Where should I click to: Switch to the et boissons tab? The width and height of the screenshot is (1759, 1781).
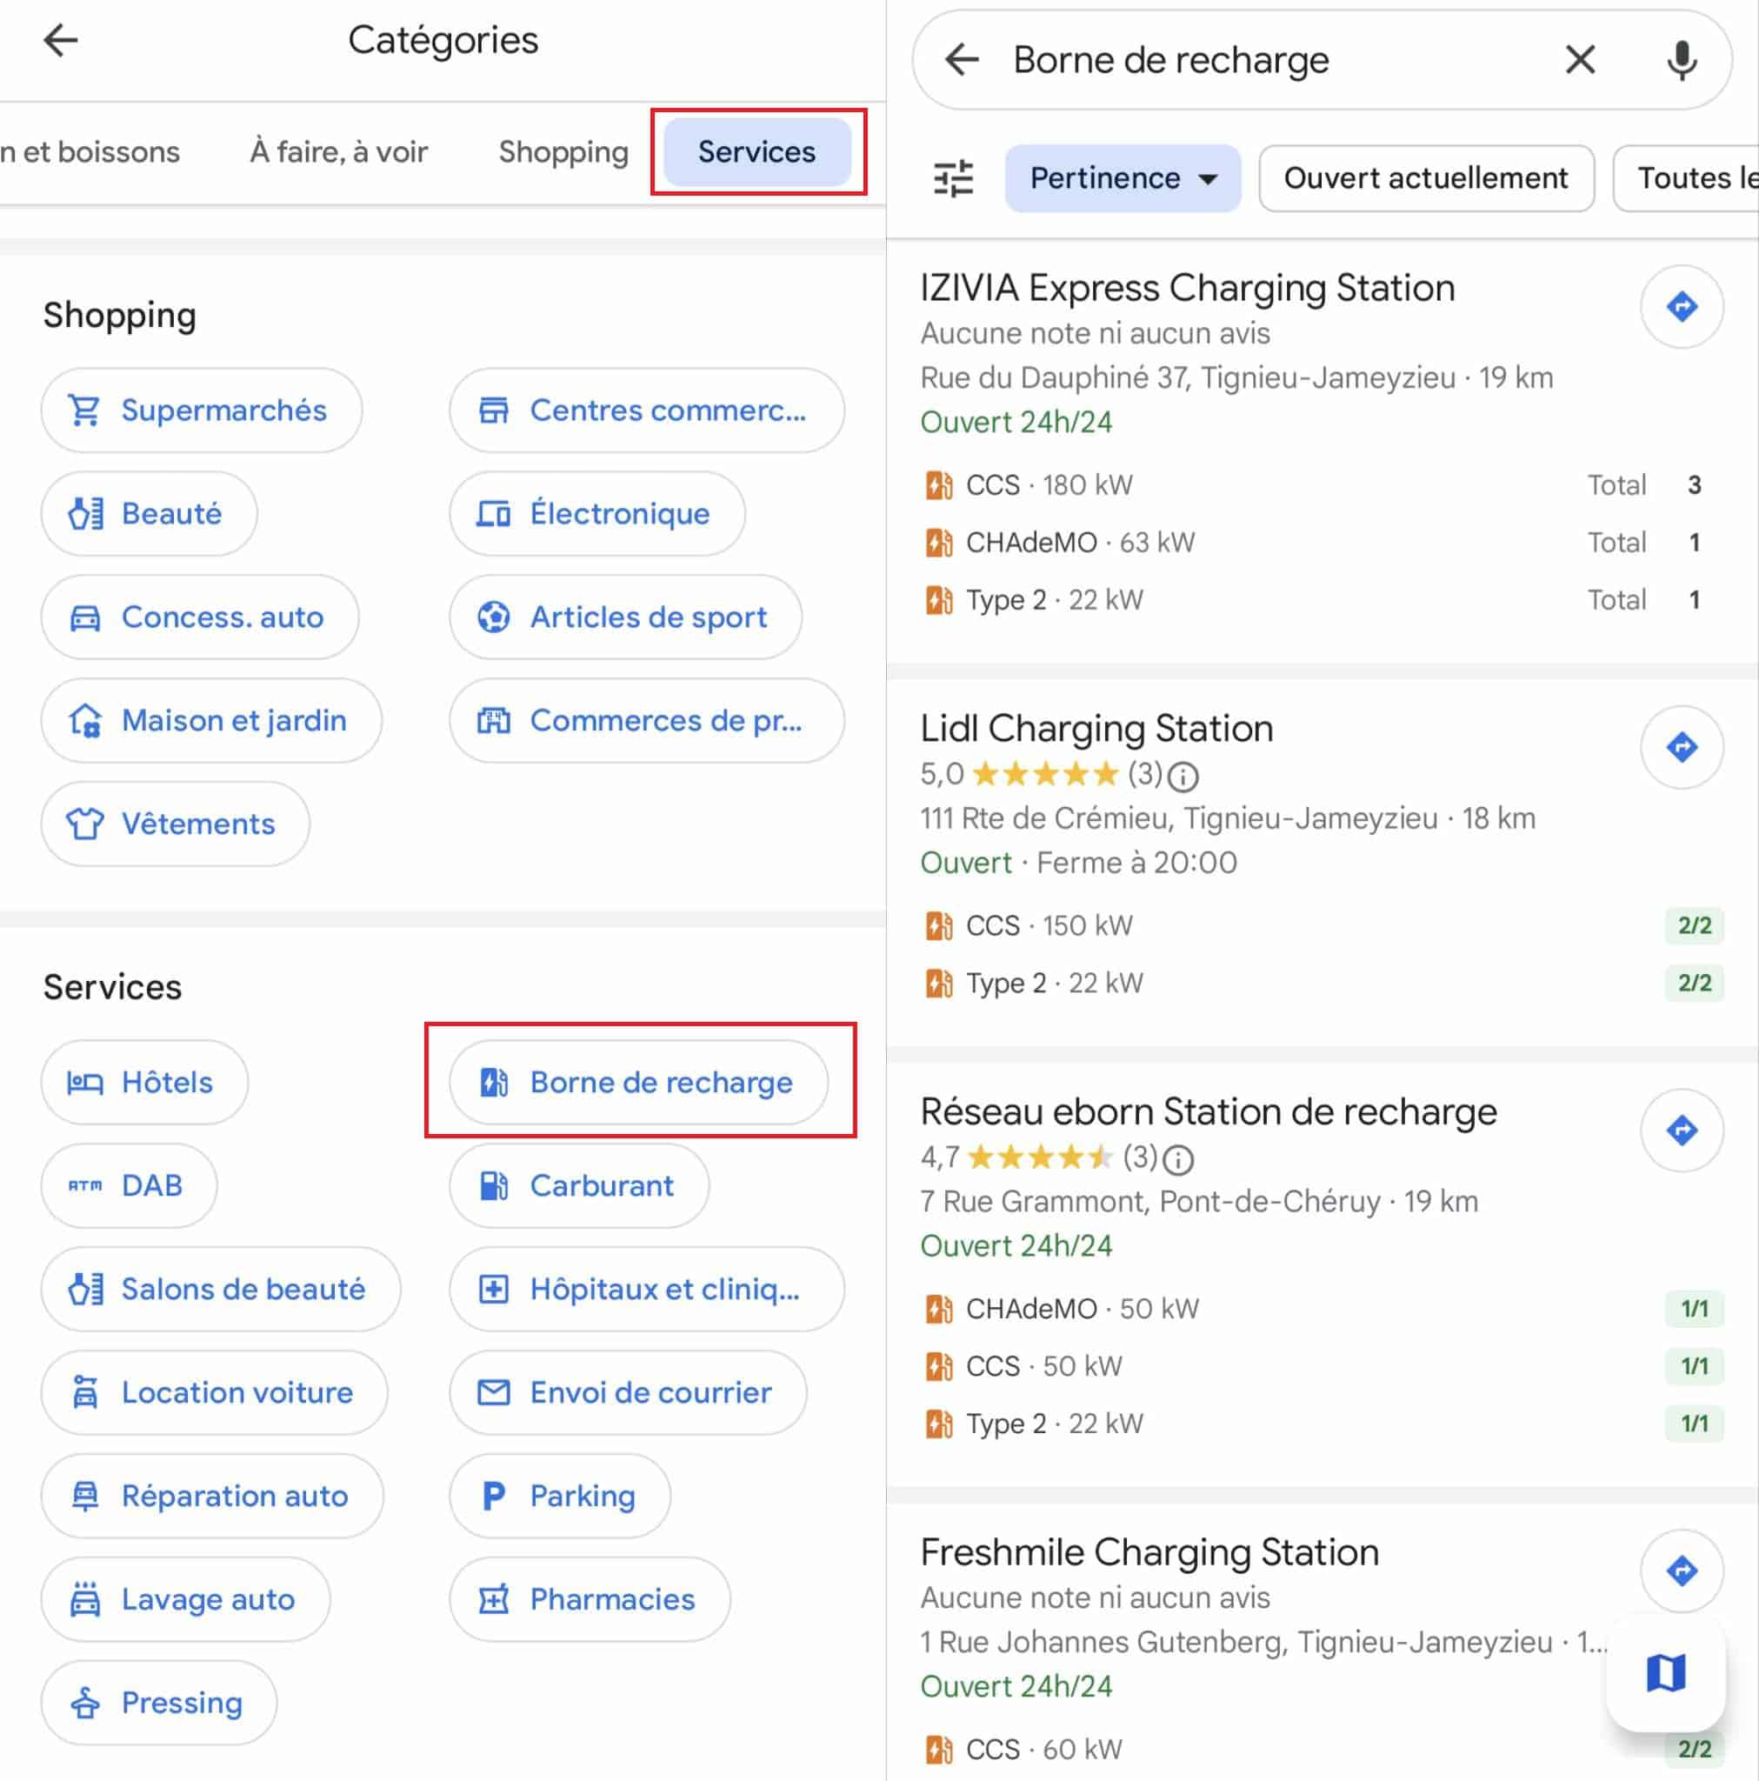tap(90, 151)
